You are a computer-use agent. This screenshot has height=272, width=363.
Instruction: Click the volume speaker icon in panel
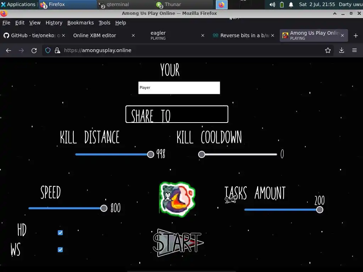(272, 5)
